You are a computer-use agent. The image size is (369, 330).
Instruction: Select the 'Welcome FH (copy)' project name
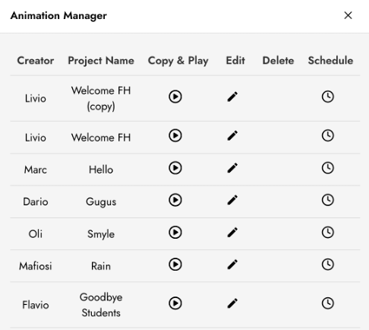(x=101, y=98)
